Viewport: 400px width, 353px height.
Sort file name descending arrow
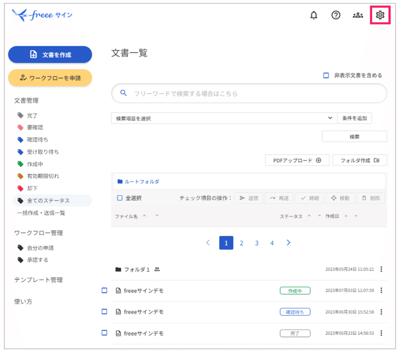pos(157,216)
